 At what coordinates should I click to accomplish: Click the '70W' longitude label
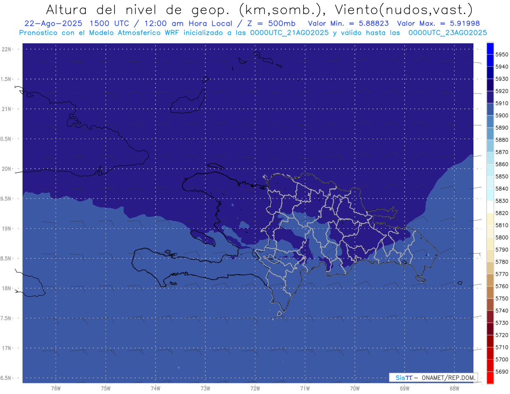(x=355, y=388)
